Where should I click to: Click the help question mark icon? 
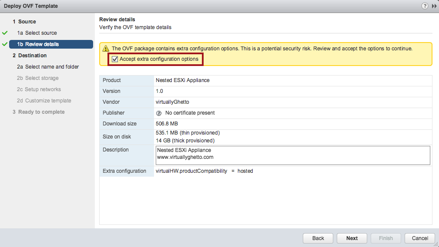pos(425,6)
